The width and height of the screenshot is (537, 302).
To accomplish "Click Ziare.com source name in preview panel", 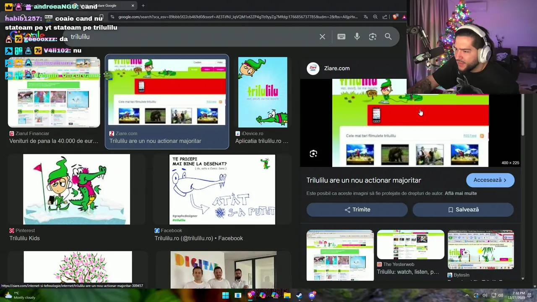I will (x=336, y=68).
